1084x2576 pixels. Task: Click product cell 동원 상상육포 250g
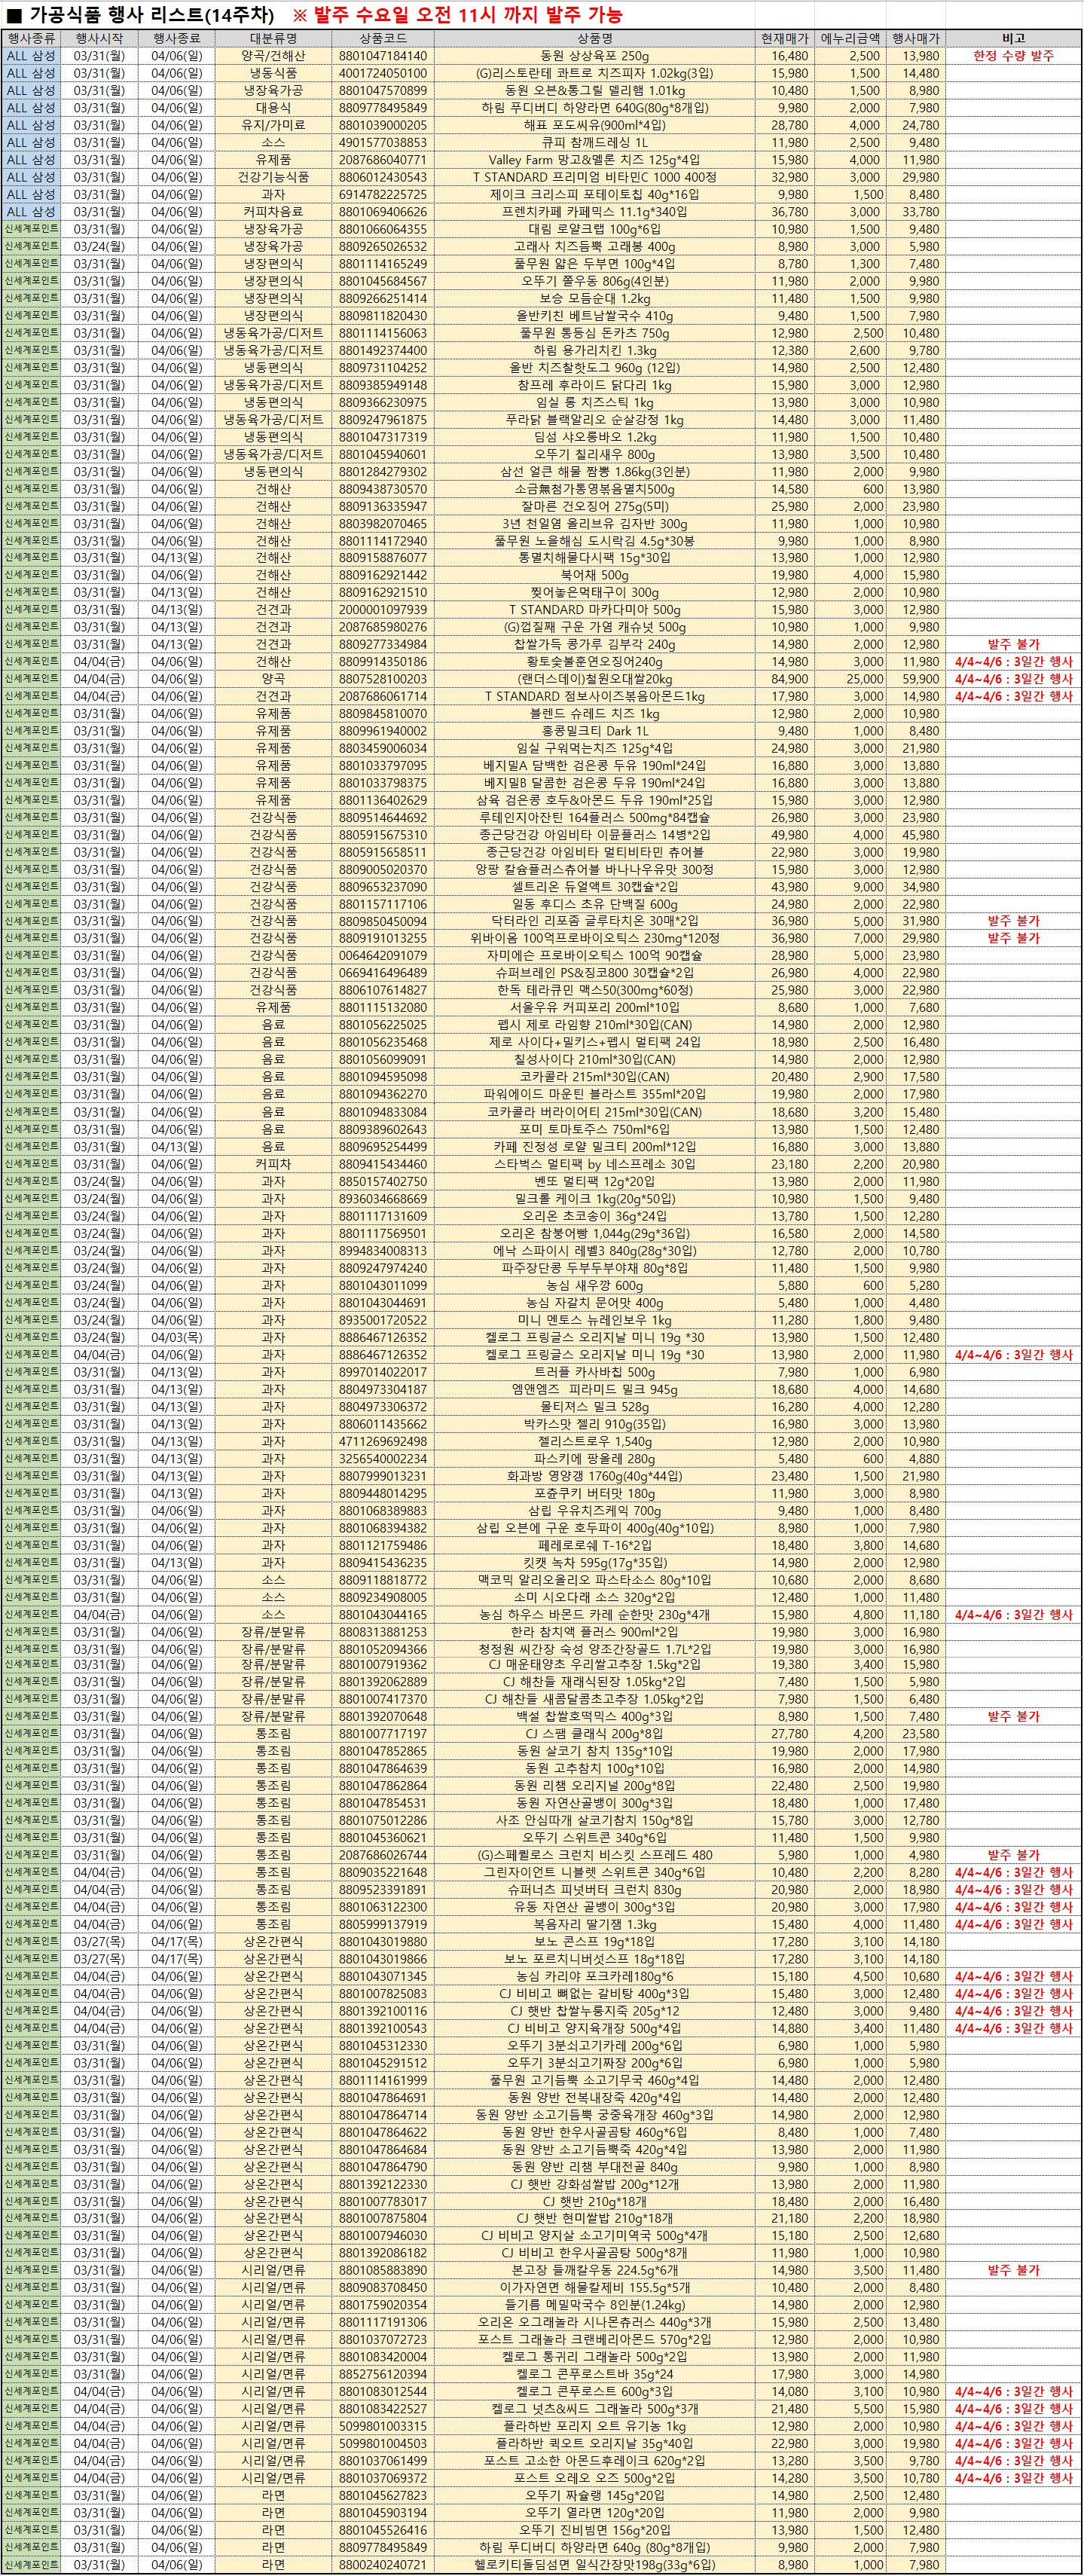pos(594,56)
